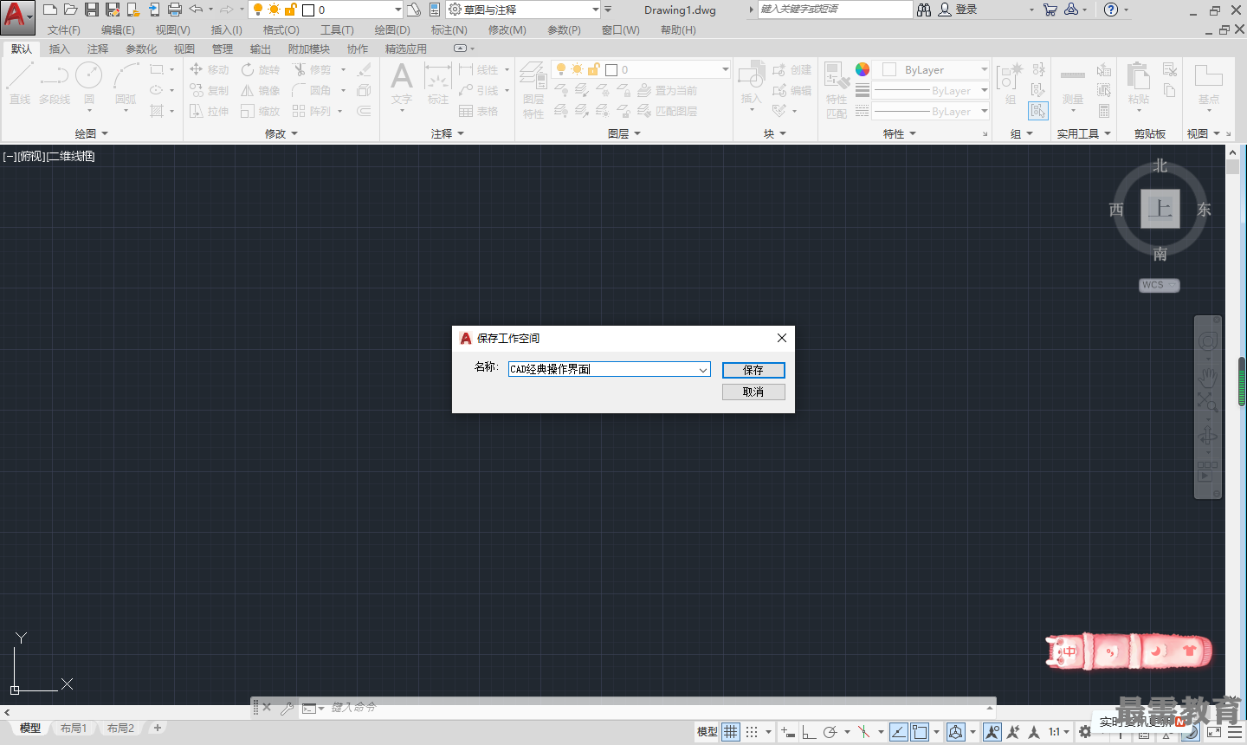Click the shopping cart icon
This screenshot has width=1247, height=745.
(1050, 10)
